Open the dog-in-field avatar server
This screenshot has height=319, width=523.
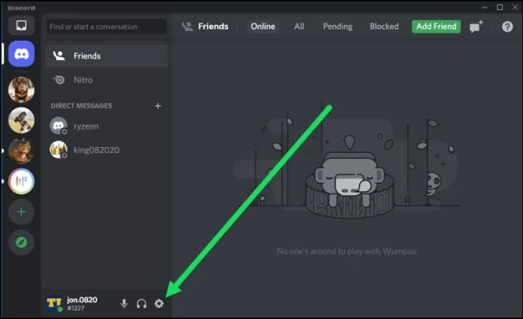[x=21, y=120]
